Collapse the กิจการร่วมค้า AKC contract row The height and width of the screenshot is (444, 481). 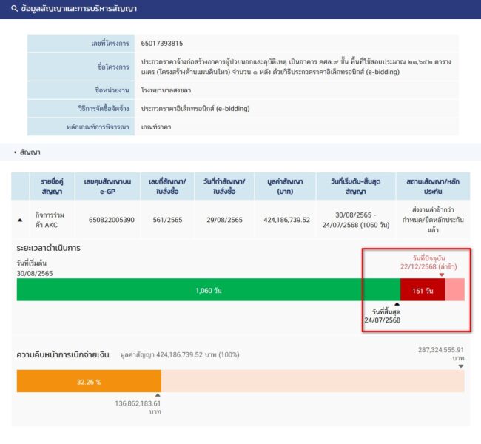[x=20, y=221]
